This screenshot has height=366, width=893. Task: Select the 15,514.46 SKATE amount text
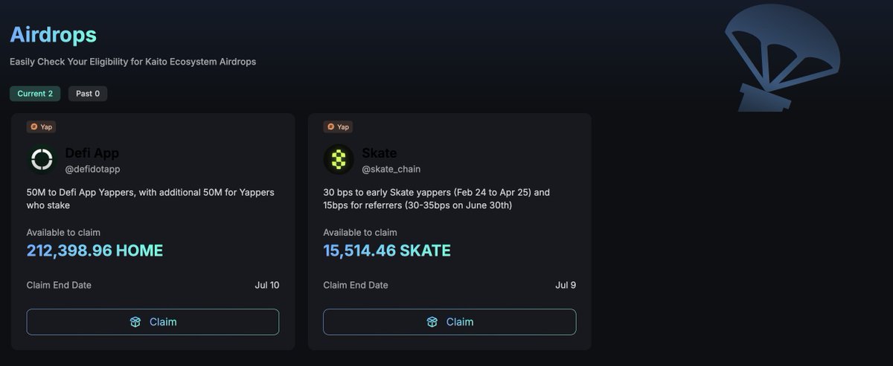click(x=387, y=251)
